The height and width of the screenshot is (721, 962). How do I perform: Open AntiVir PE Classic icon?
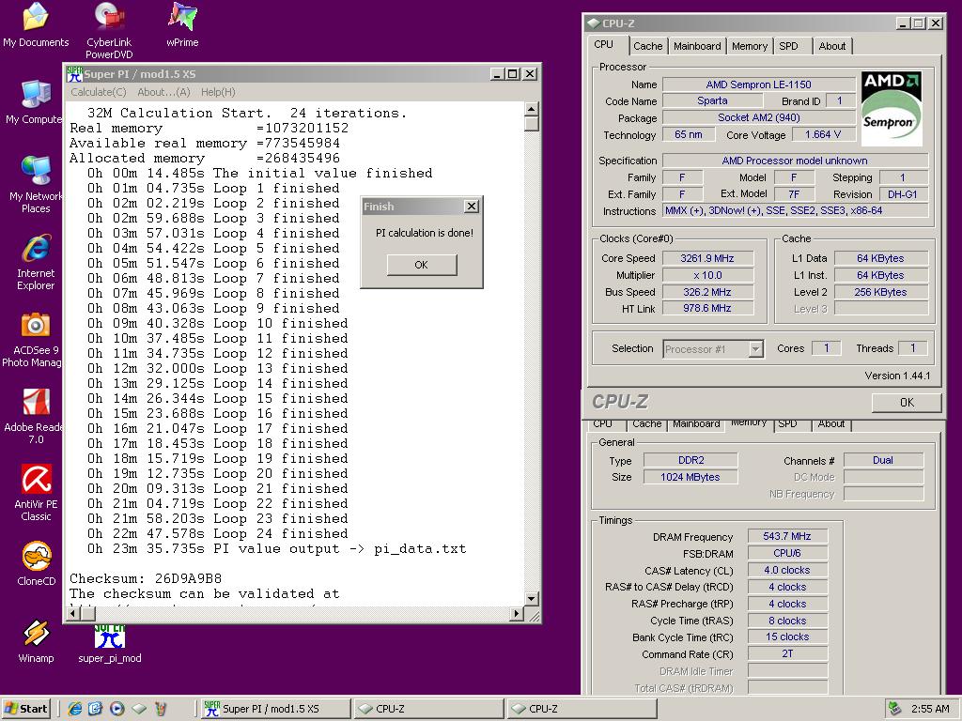[x=36, y=493]
